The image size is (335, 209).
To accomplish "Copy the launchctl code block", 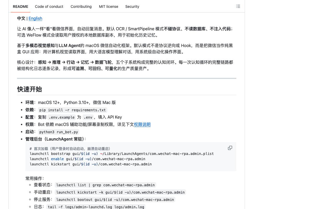I will pos(230,148).
